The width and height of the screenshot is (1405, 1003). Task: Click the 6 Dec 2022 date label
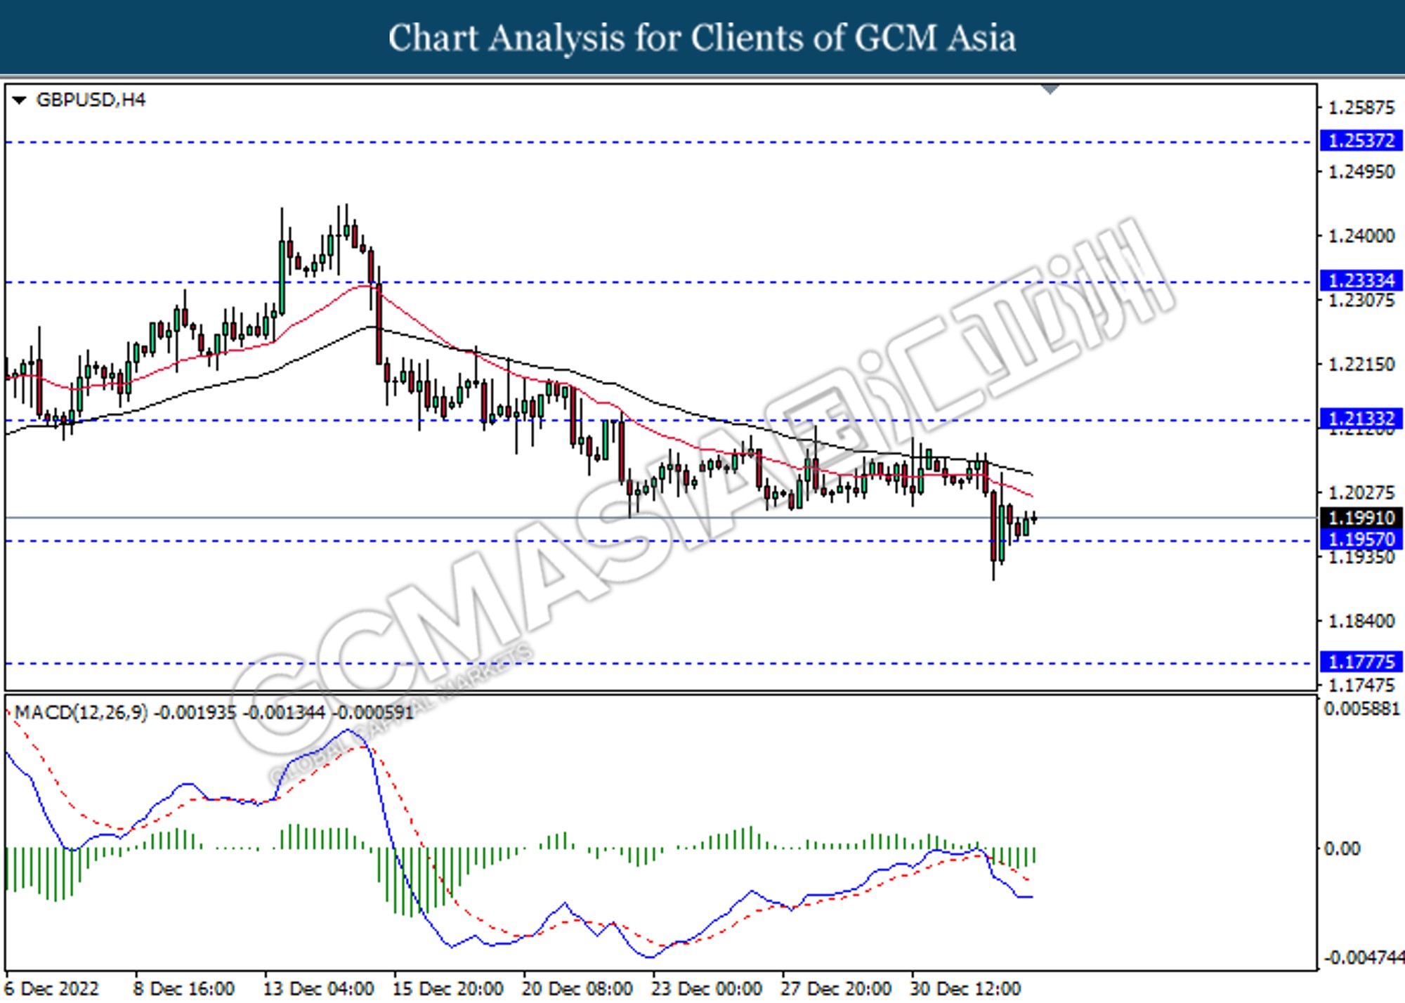[53, 989]
